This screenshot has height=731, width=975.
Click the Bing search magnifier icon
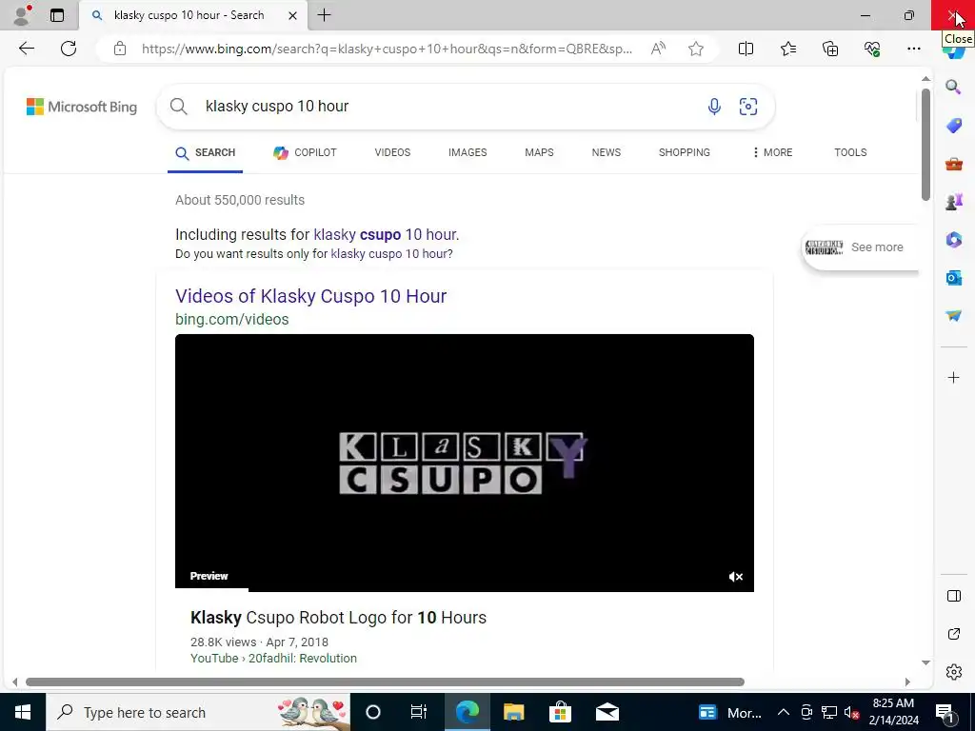pos(178,107)
